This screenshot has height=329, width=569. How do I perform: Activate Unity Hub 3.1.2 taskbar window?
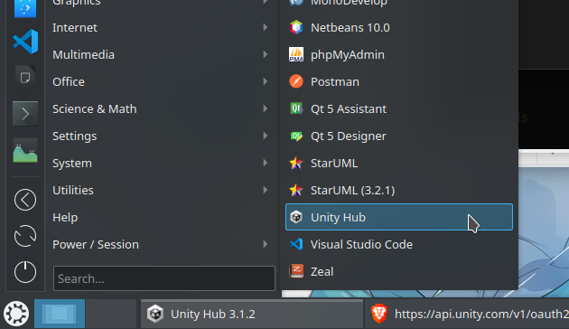pyautogui.click(x=251, y=314)
